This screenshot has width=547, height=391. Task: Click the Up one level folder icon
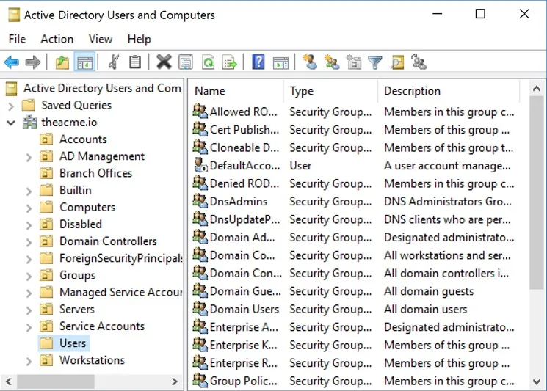coord(62,62)
